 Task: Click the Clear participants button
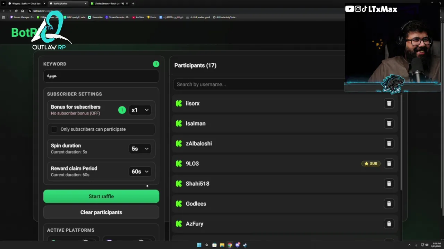tap(101, 212)
